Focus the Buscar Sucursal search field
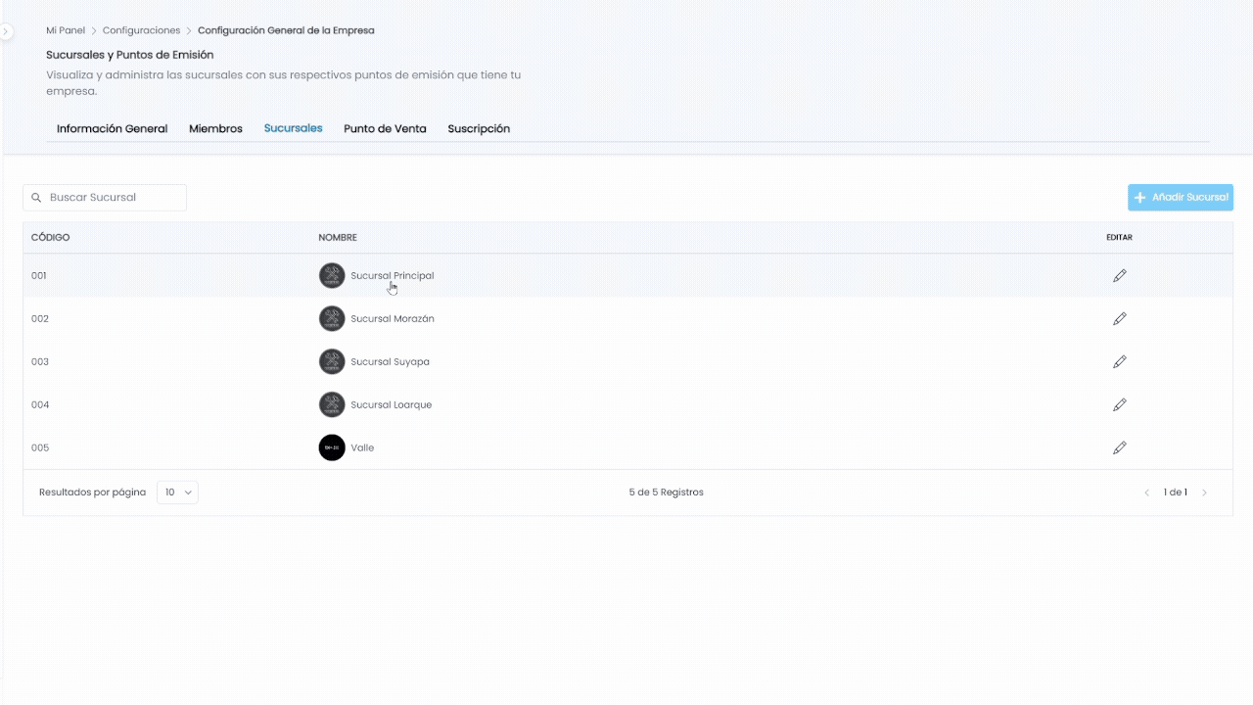 tap(105, 198)
